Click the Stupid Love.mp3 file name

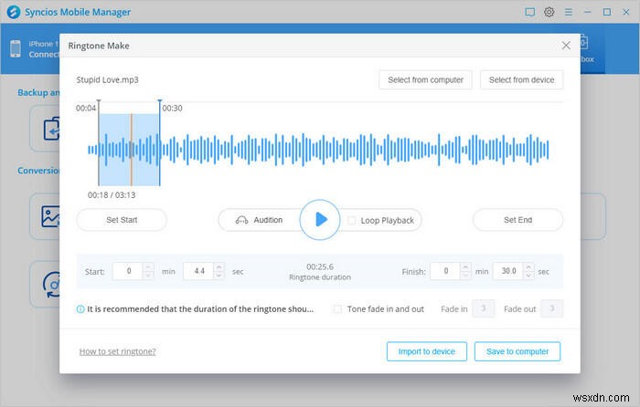point(107,80)
